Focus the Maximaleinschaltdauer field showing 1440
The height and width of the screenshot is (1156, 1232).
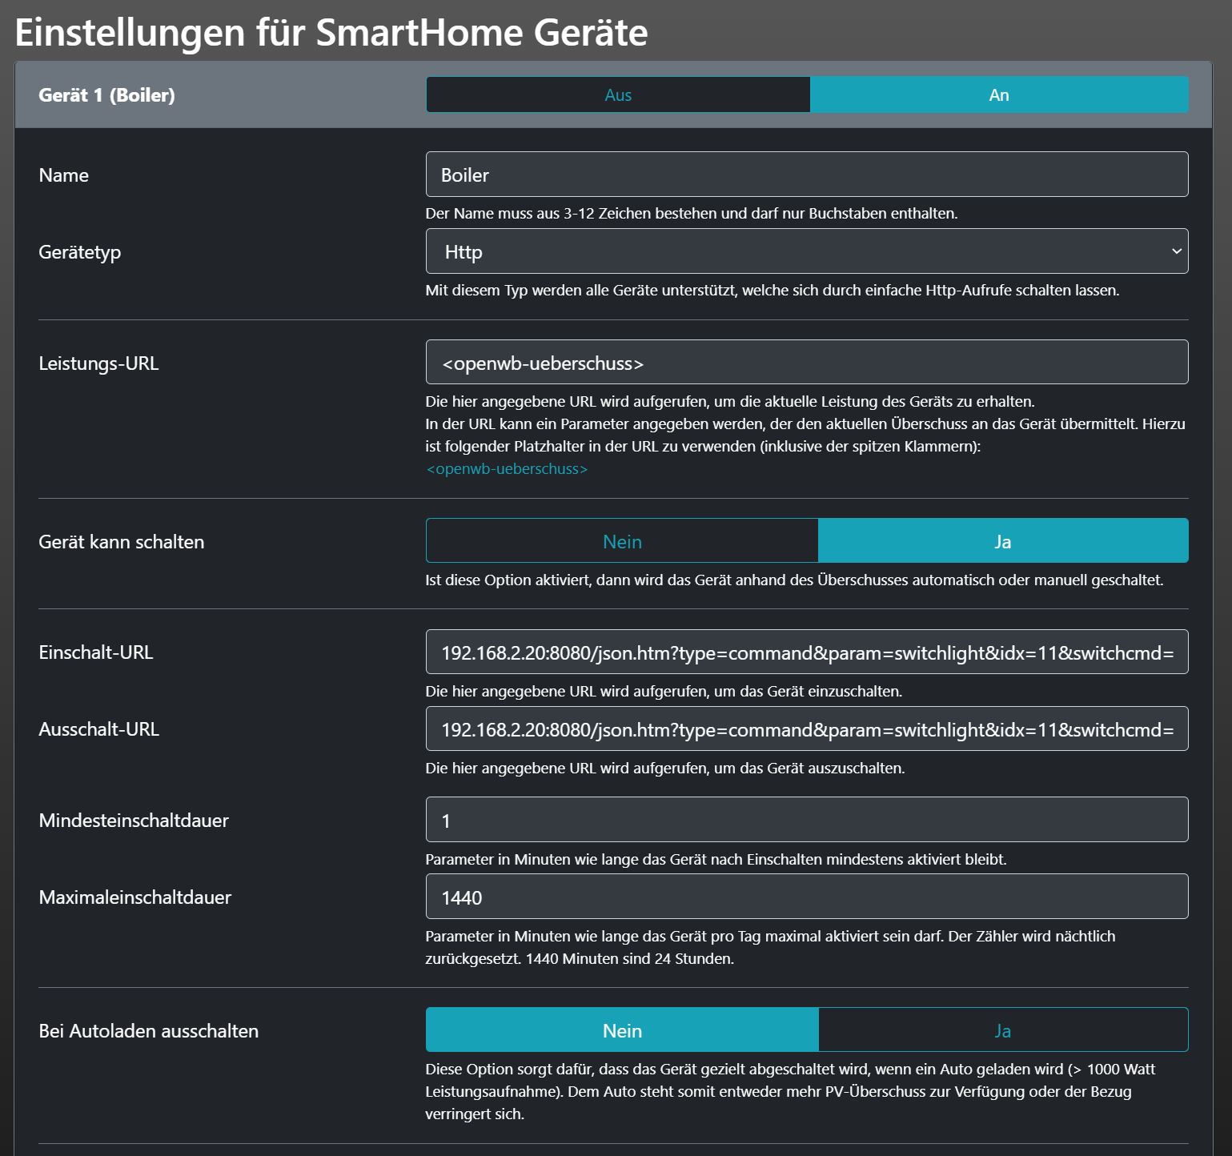[x=806, y=897]
